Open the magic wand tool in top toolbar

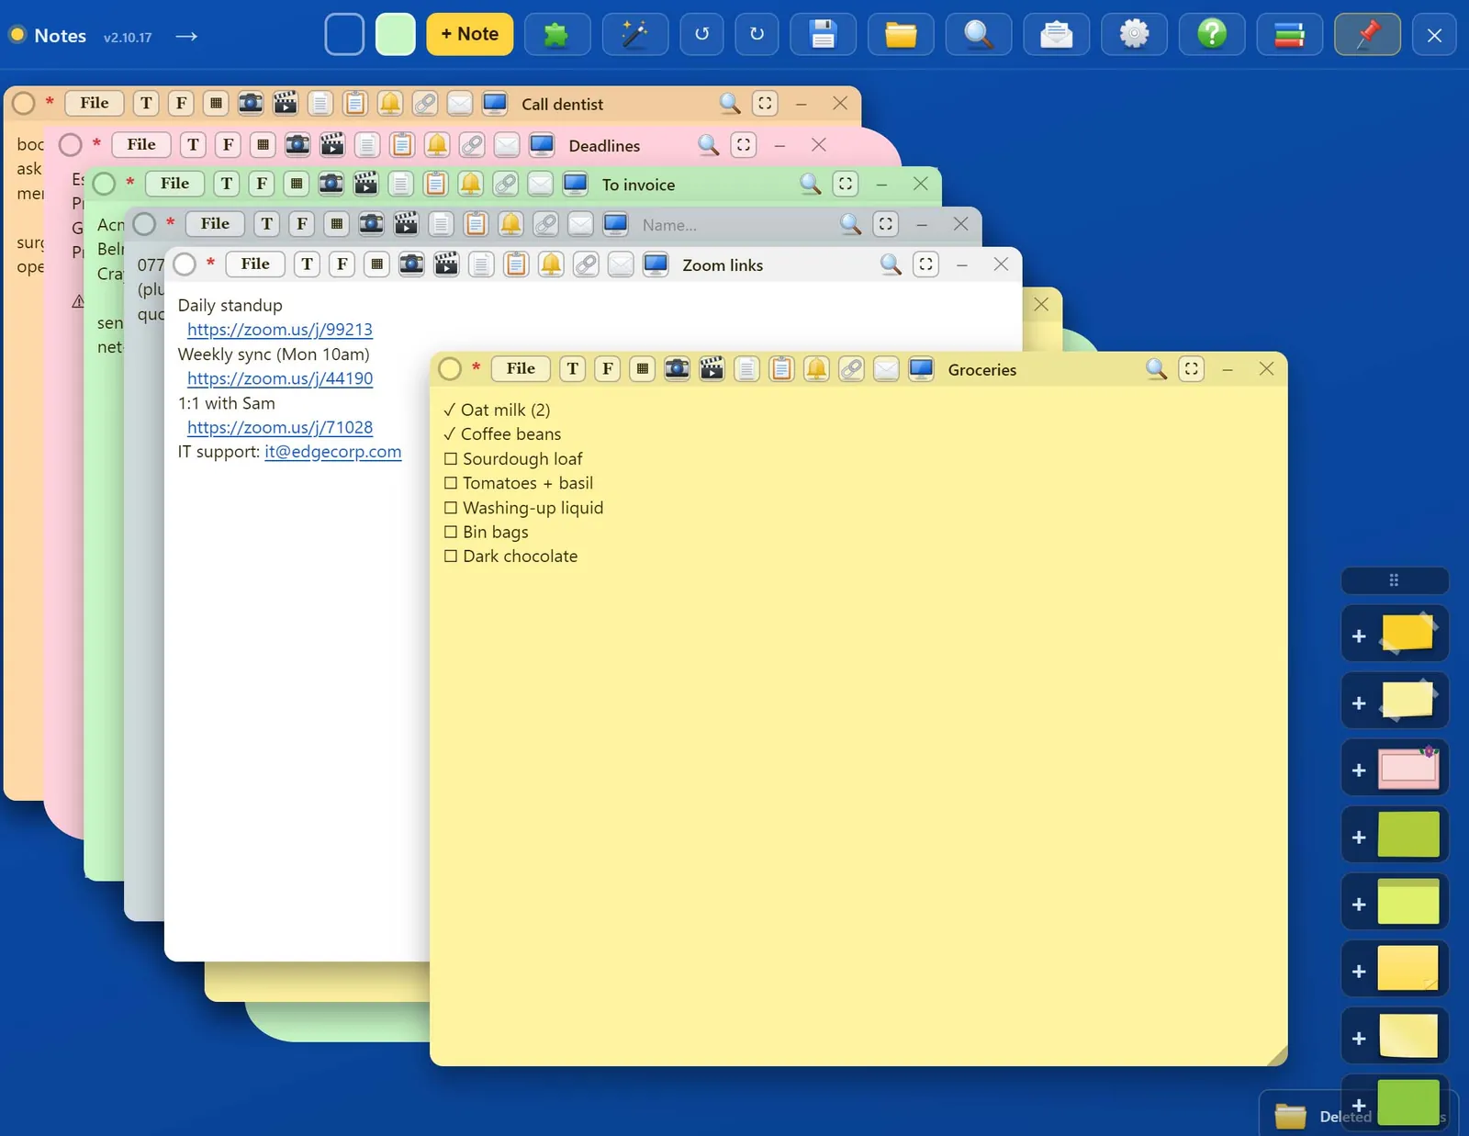point(634,35)
